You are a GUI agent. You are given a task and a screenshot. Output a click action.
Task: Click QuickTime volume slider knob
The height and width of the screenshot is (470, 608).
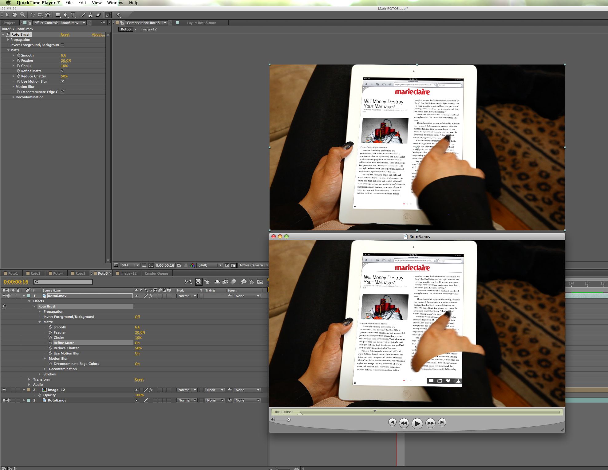pos(289,420)
